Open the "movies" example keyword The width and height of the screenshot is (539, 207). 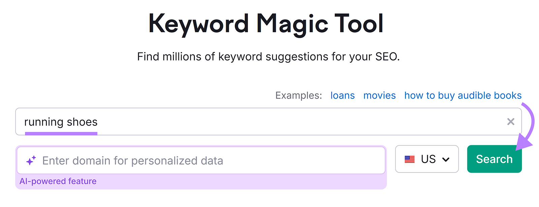[379, 95]
